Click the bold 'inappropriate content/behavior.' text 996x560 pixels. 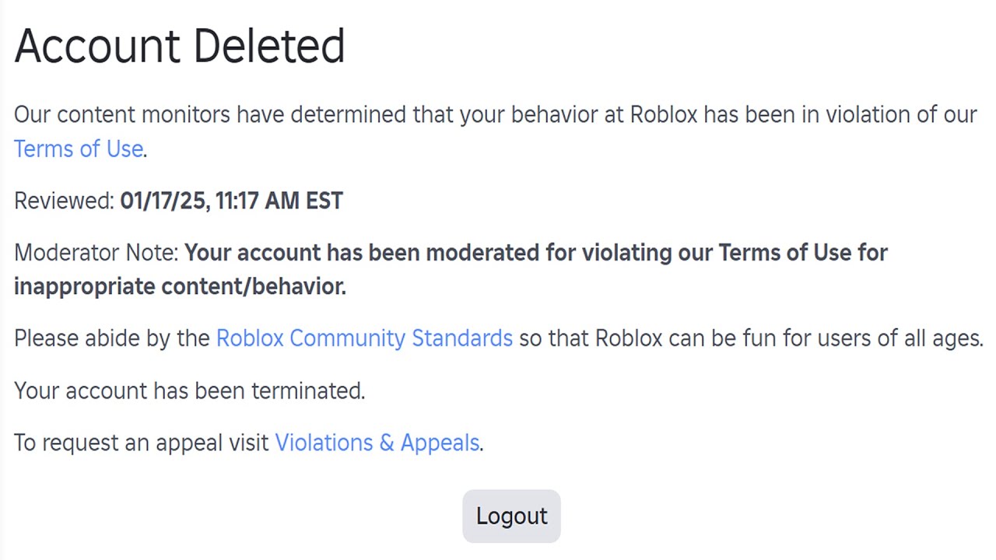(x=180, y=286)
